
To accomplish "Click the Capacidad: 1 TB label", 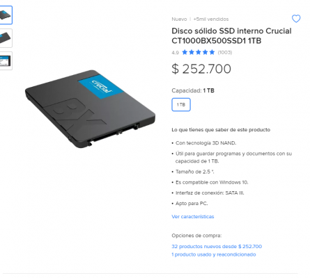I will pos(193,90).
